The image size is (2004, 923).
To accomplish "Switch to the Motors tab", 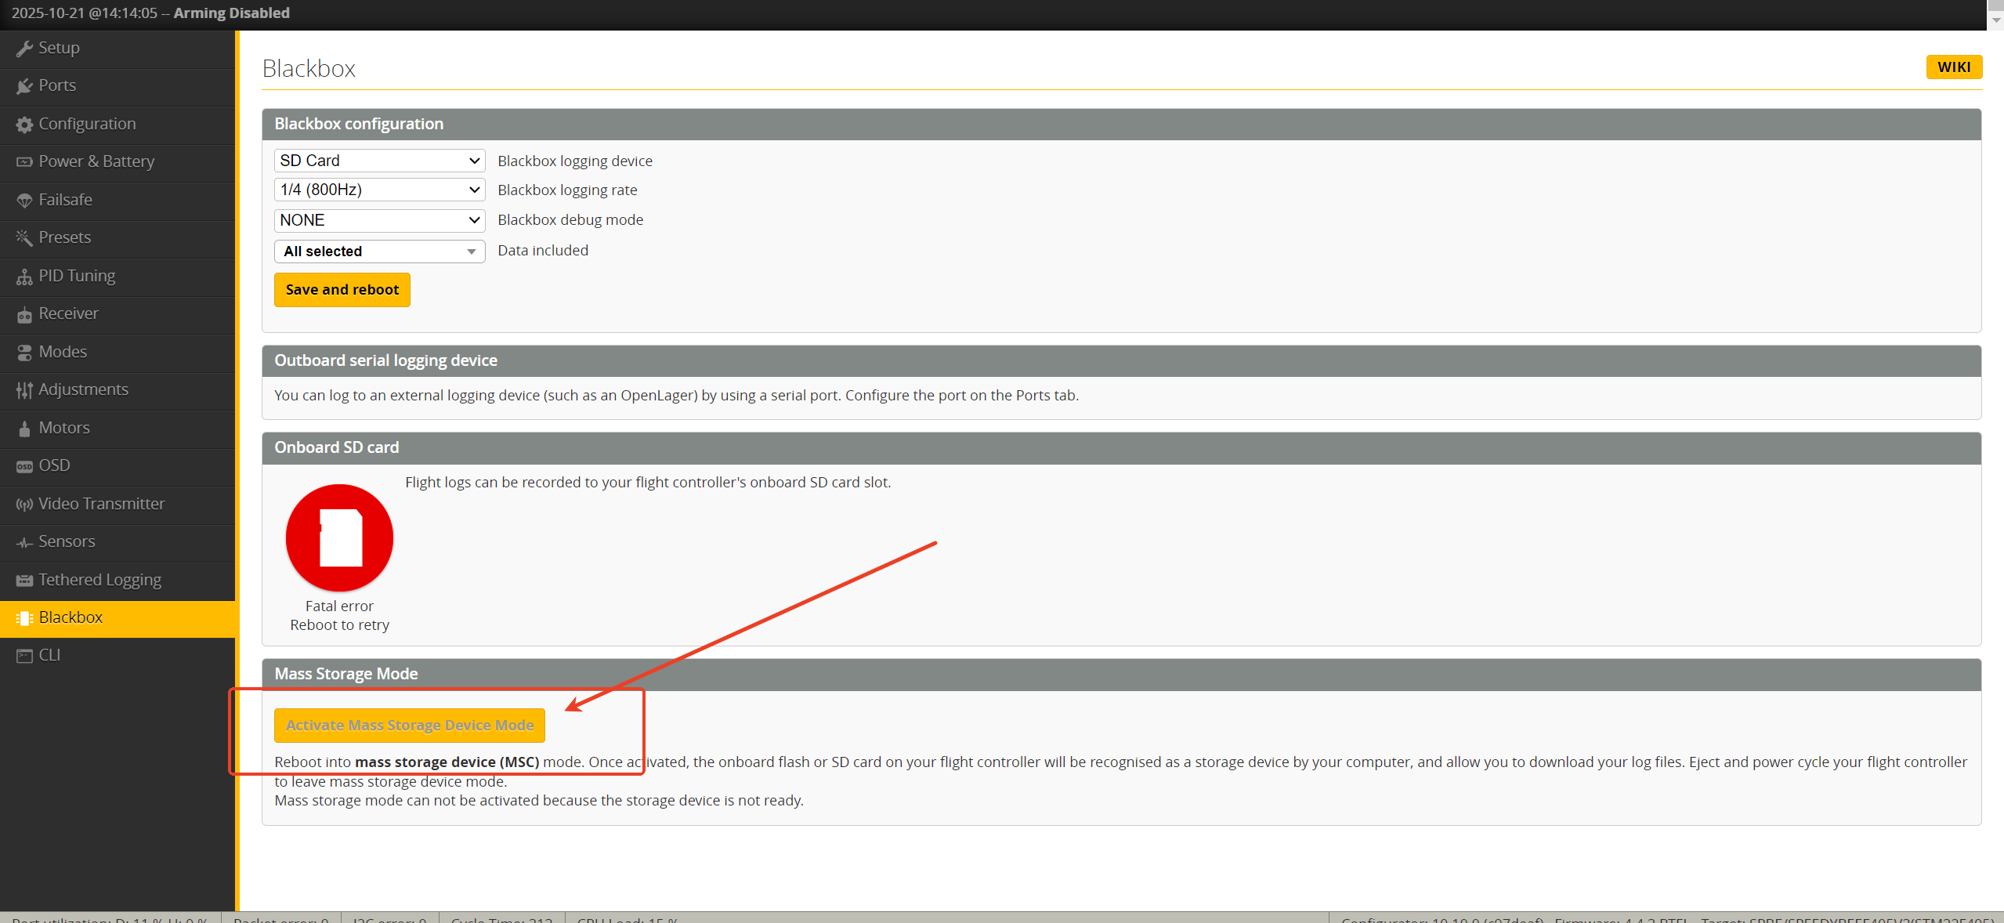I will [x=64, y=428].
